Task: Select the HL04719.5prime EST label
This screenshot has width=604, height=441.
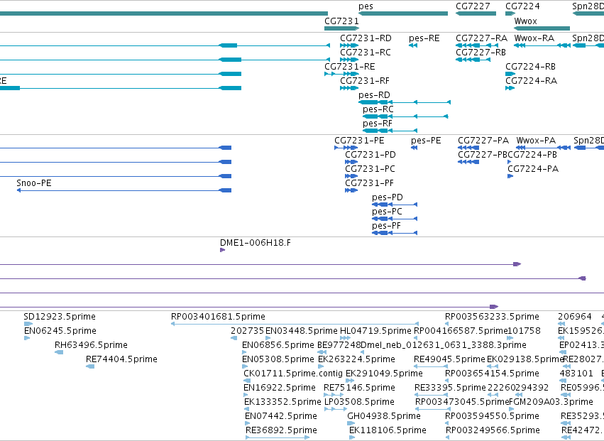Action: click(x=375, y=332)
